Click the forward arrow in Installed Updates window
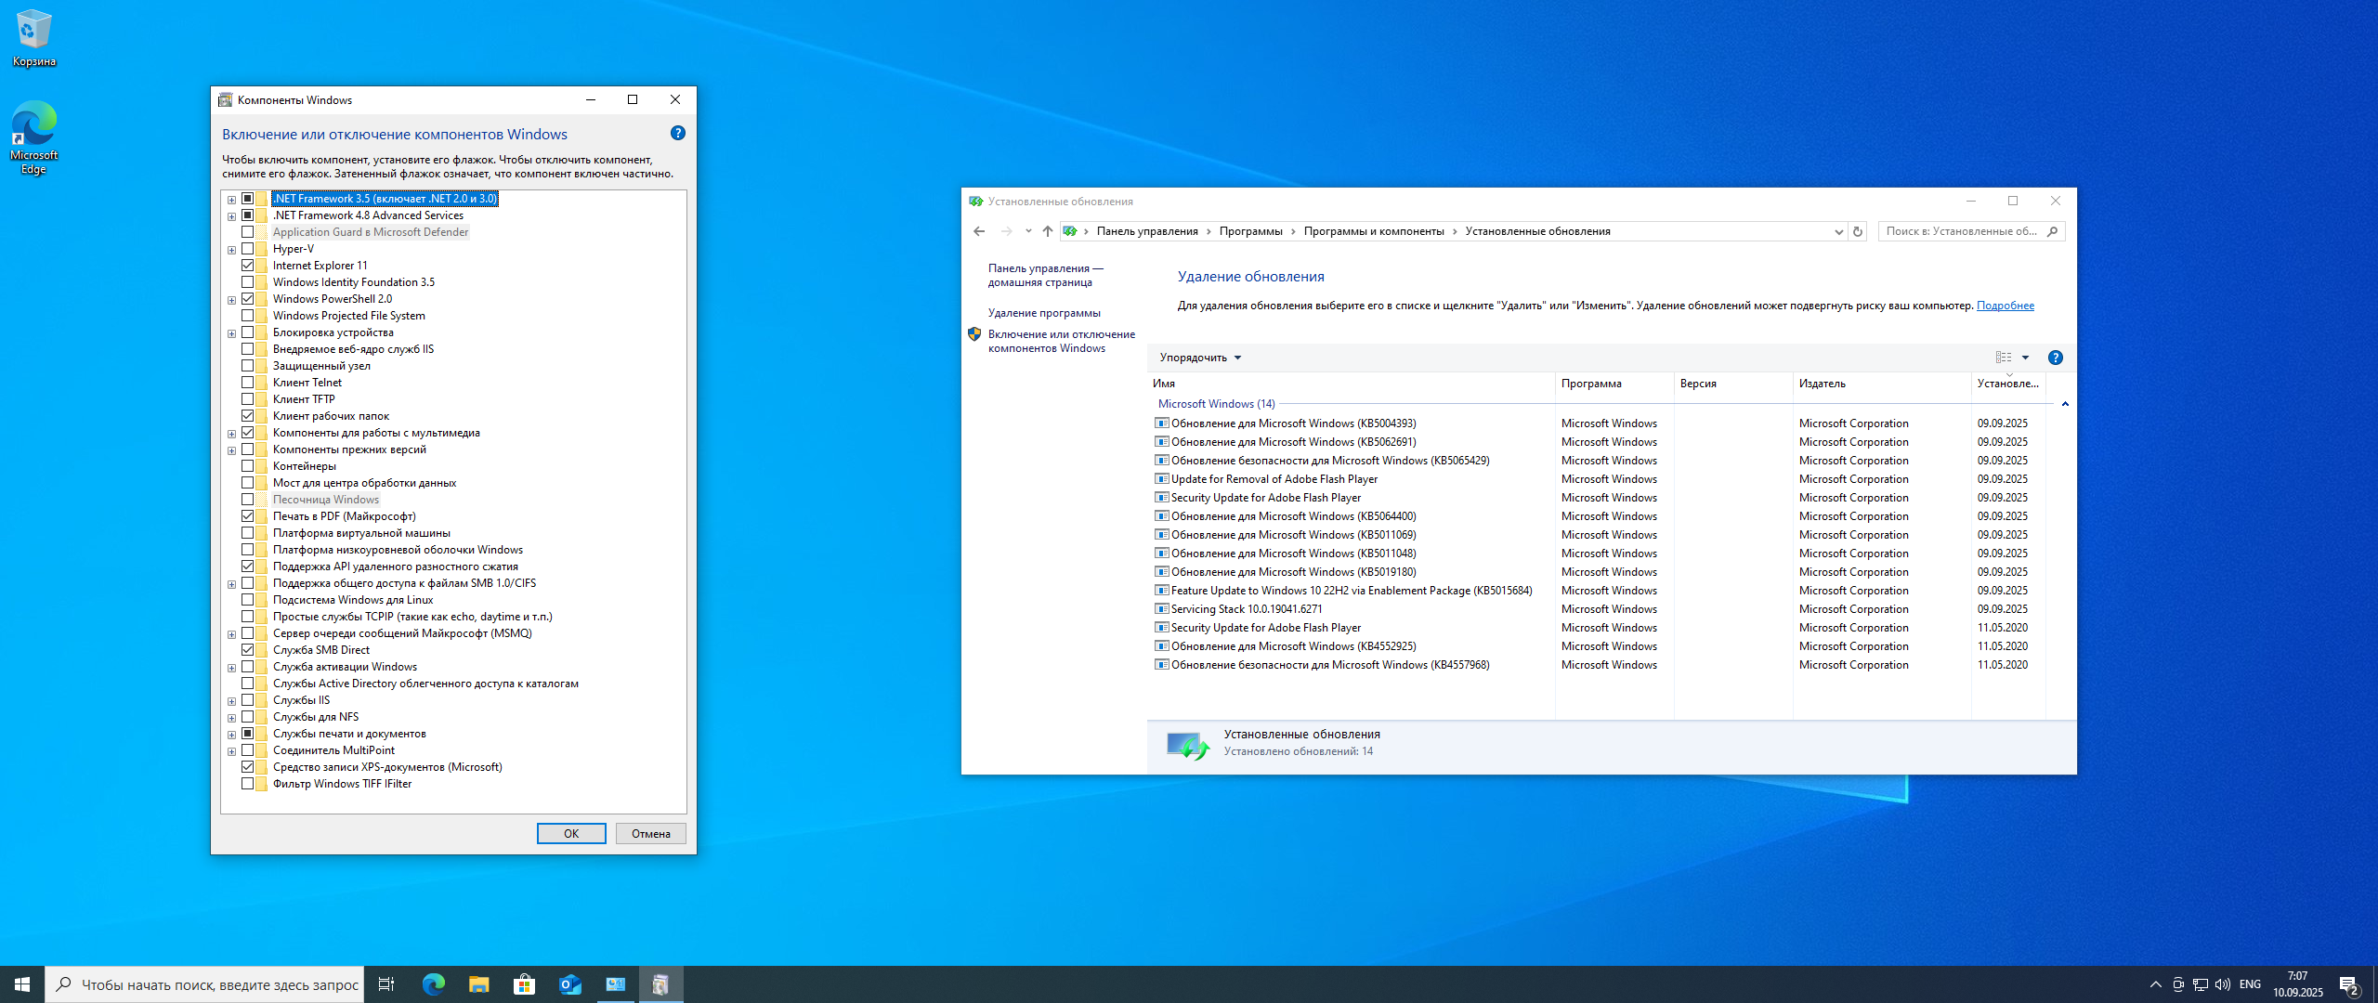The width and height of the screenshot is (2378, 1003). [x=1007, y=231]
